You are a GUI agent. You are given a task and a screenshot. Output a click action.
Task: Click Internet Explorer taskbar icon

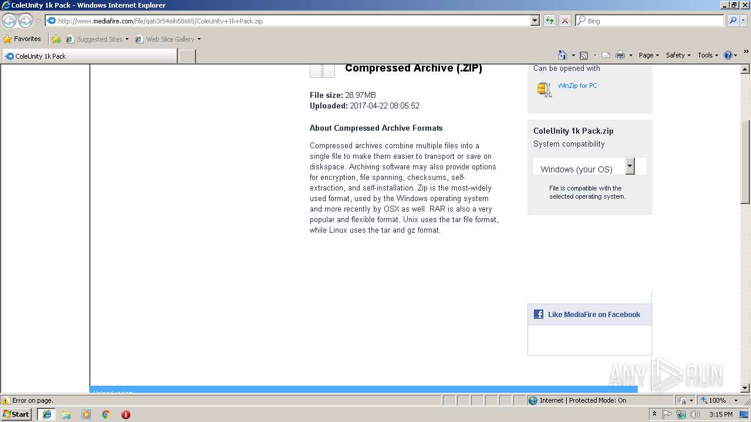47,414
